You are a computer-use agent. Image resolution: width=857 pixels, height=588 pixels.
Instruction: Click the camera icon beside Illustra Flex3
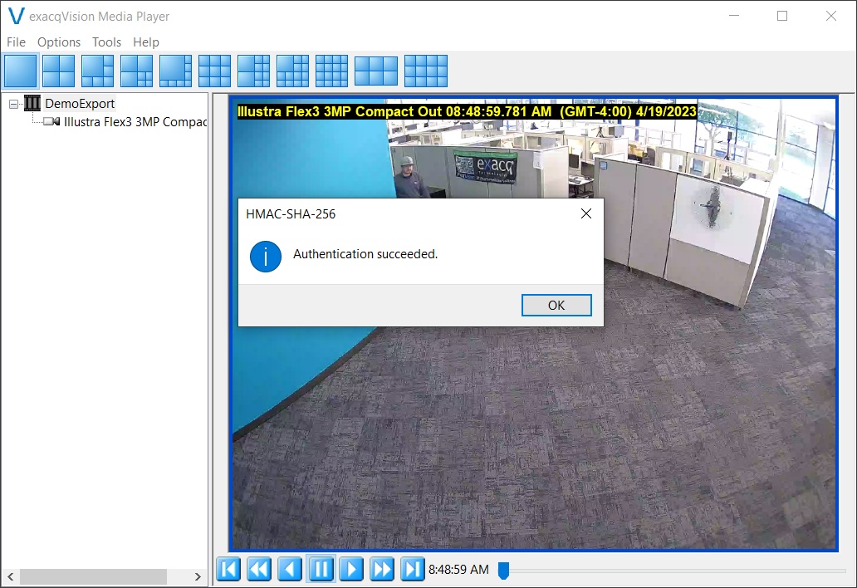tap(52, 121)
